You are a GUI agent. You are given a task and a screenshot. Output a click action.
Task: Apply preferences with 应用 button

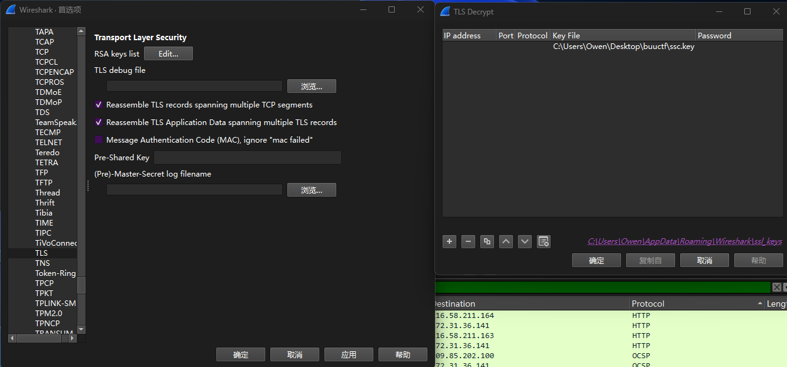(x=349, y=354)
